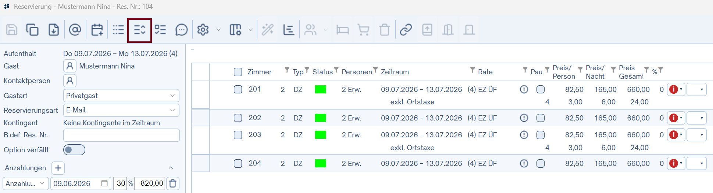This screenshot has width=713, height=193.
Task: Select the checkbox for room 201
Action: (238, 89)
